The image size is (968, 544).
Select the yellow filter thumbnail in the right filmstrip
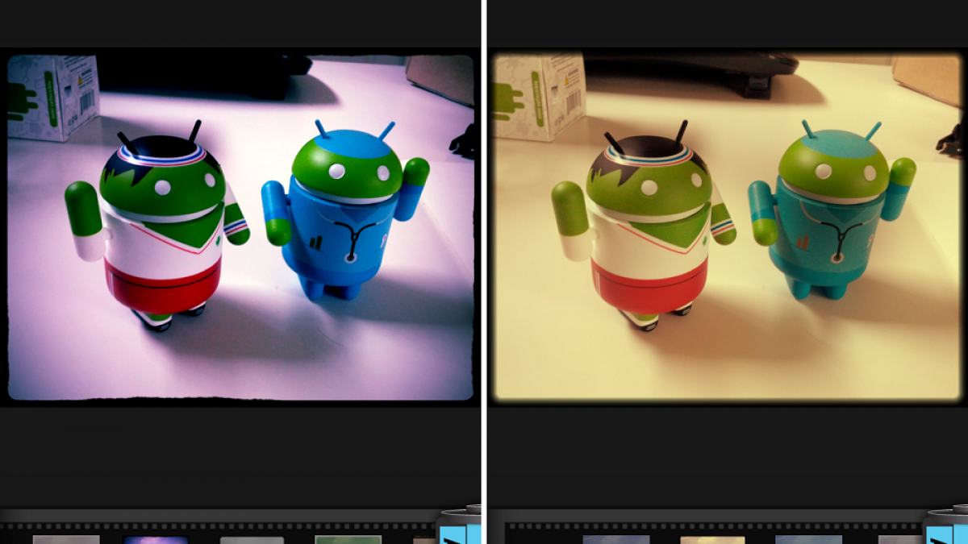pyautogui.click(x=712, y=539)
